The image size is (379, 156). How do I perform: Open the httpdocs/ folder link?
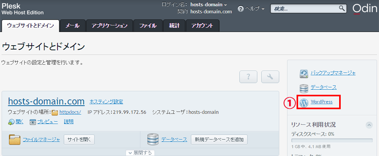tap(70, 112)
